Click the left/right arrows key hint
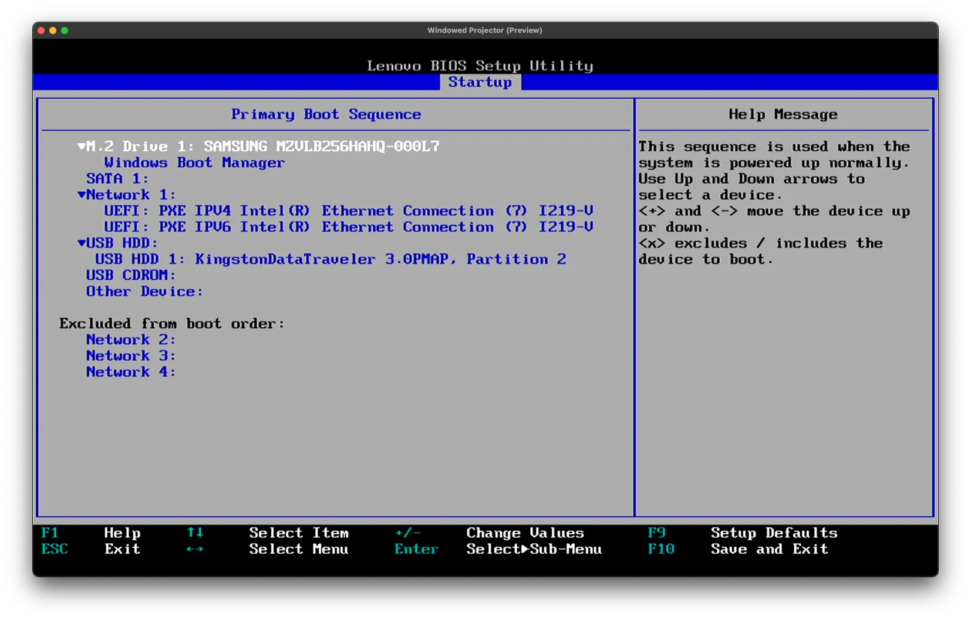This screenshot has height=620, width=971. pos(195,549)
